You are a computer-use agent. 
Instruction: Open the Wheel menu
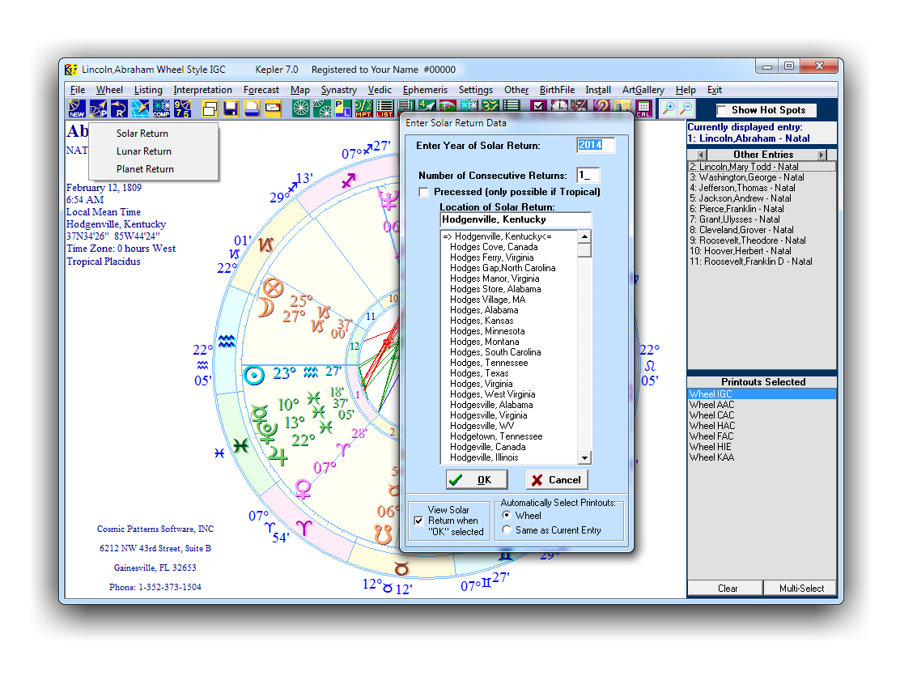click(x=109, y=90)
